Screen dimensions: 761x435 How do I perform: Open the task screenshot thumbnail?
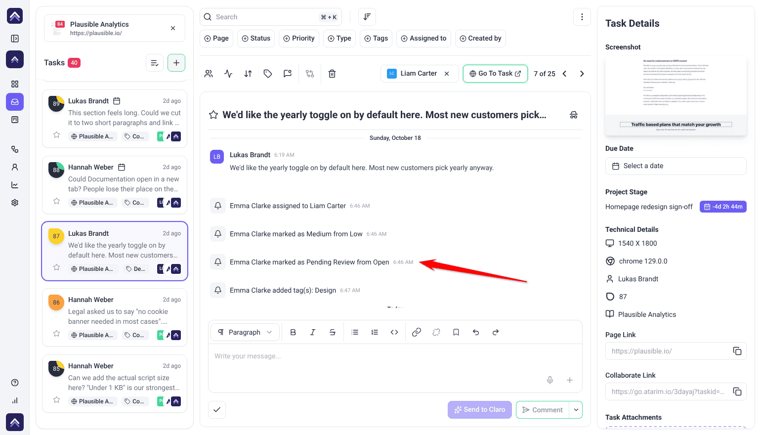point(676,96)
